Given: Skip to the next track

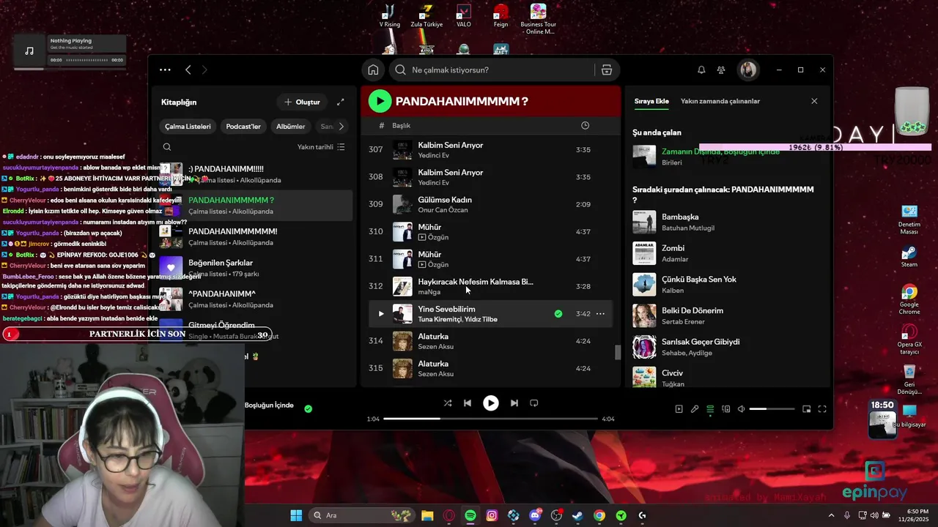Looking at the screenshot, I should (x=514, y=403).
